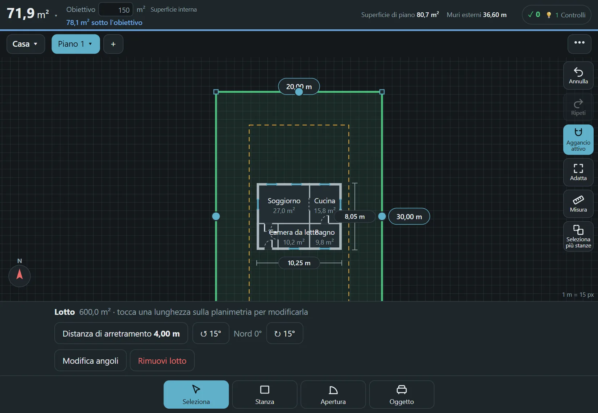Open the three-dots more options menu
Image resolution: width=598 pixels, height=413 pixels.
[x=579, y=44]
